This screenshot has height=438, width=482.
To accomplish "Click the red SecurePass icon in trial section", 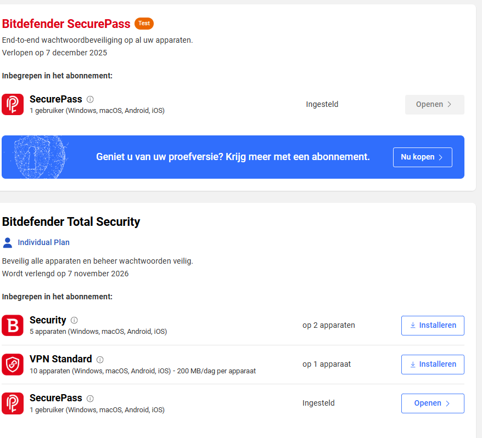I will pos(13,104).
